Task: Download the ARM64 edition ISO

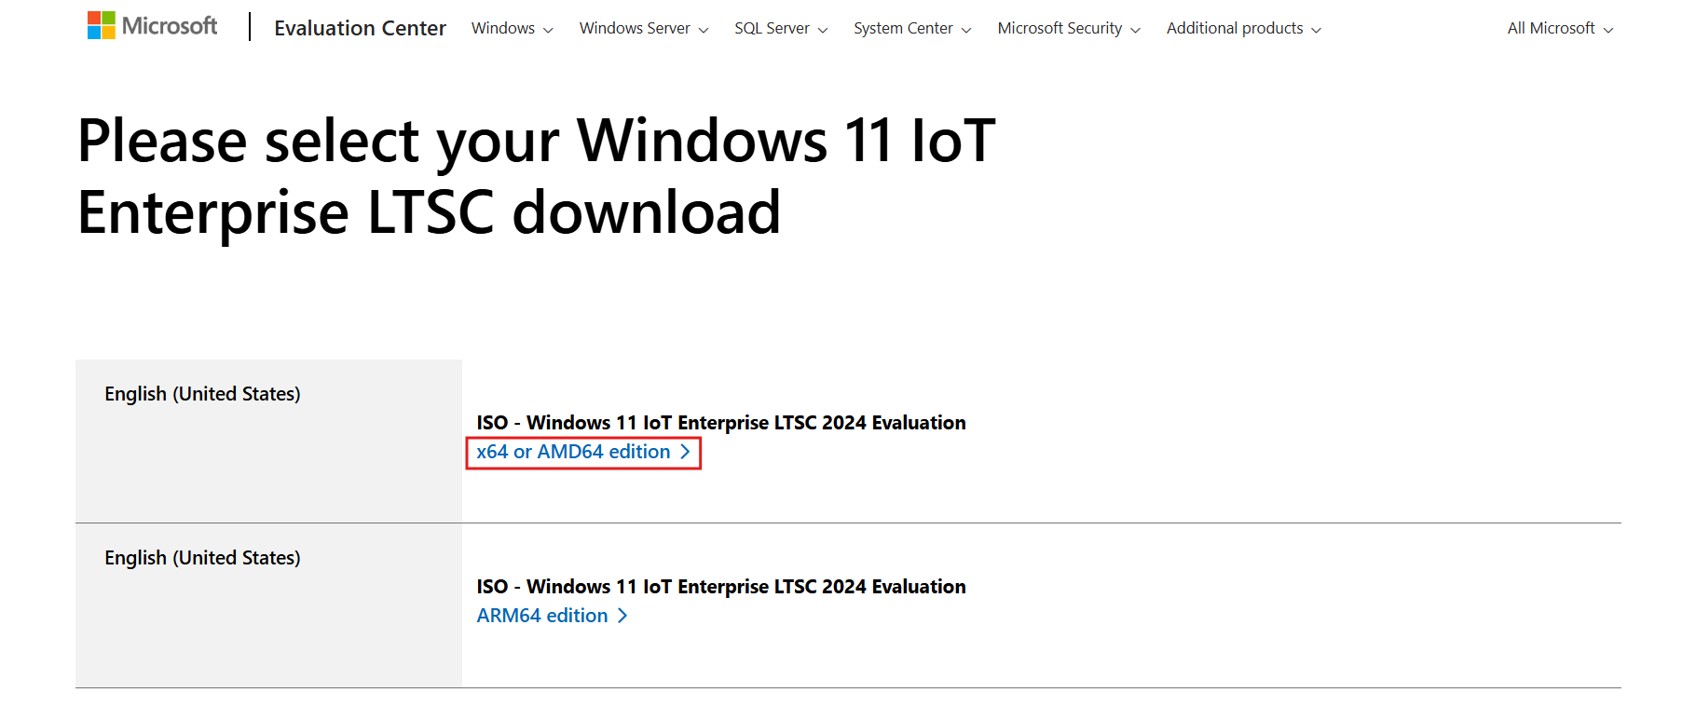Action: coord(540,615)
